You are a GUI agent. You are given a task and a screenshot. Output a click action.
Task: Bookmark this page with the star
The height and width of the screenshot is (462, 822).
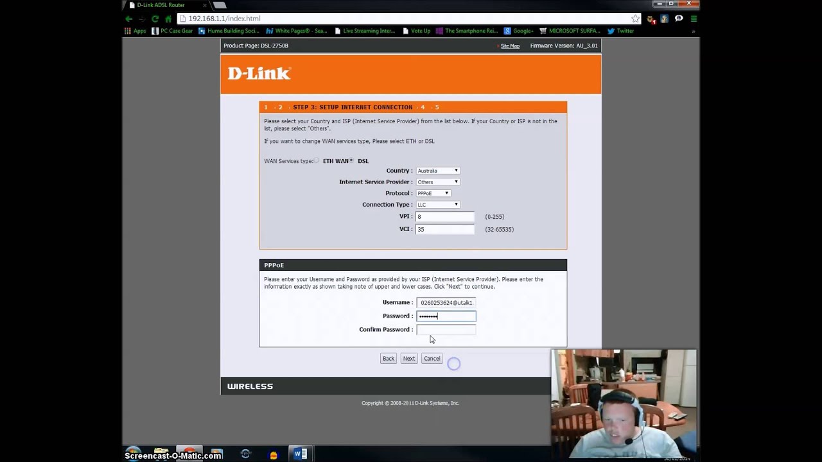click(x=635, y=19)
